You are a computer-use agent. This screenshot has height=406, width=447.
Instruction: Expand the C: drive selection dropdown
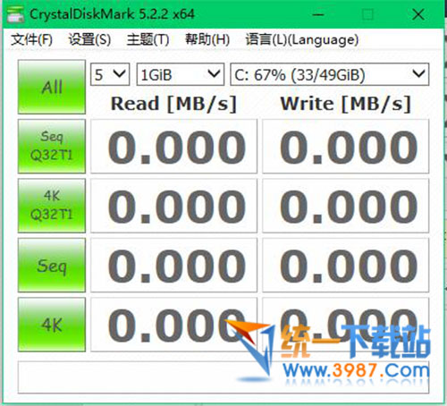(x=330, y=74)
